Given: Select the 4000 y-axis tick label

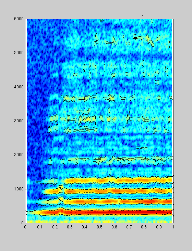Looking at the screenshot, I should coord(19,87).
